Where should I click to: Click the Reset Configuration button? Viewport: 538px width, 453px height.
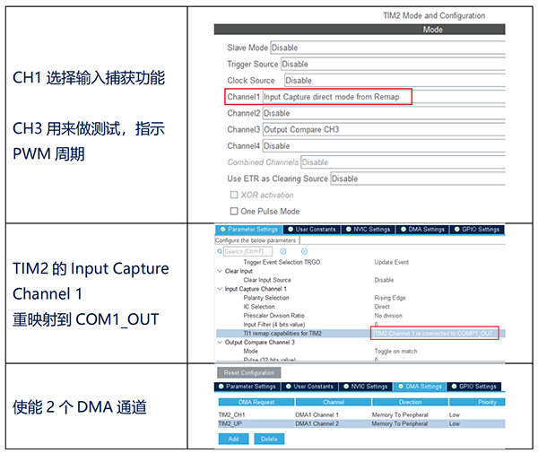coord(248,372)
